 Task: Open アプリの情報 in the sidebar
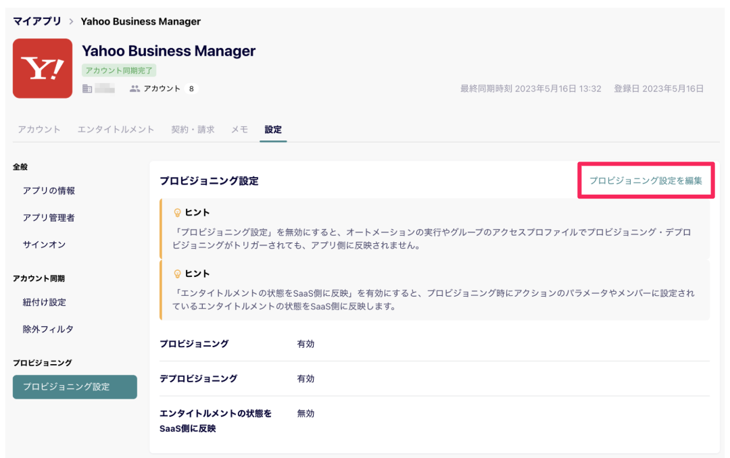pos(49,190)
